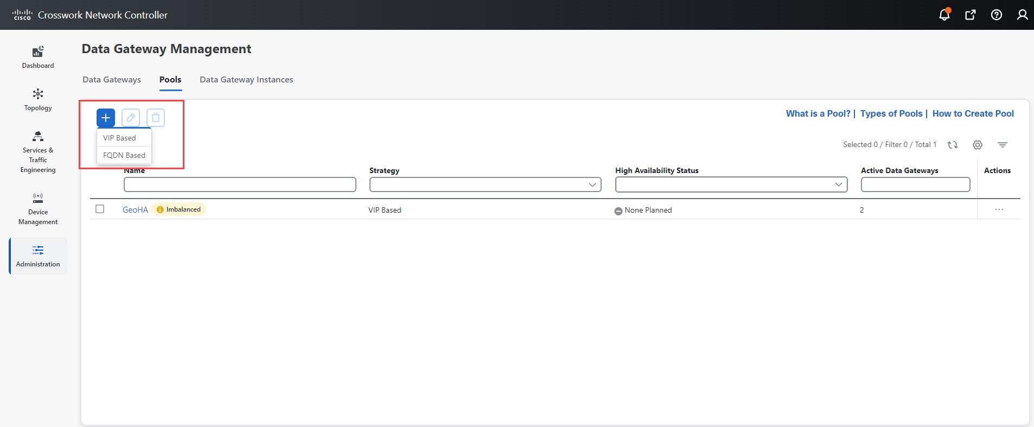Click the Imbalanced status badge

[x=178, y=209]
